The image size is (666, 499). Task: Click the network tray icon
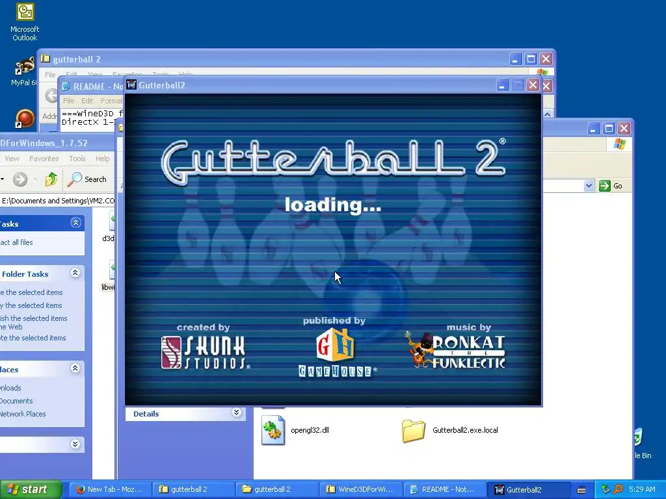[x=606, y=489]
